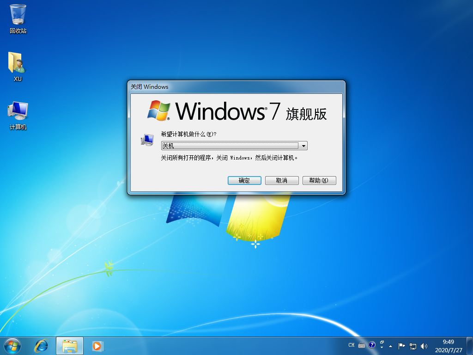Select the 计算机 desktop icon
Image resolution: width=473 pixels, height=355 pixels.
[18, 116]
